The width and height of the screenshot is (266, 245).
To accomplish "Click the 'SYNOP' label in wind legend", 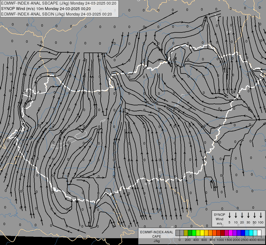I will click(219, 215).
